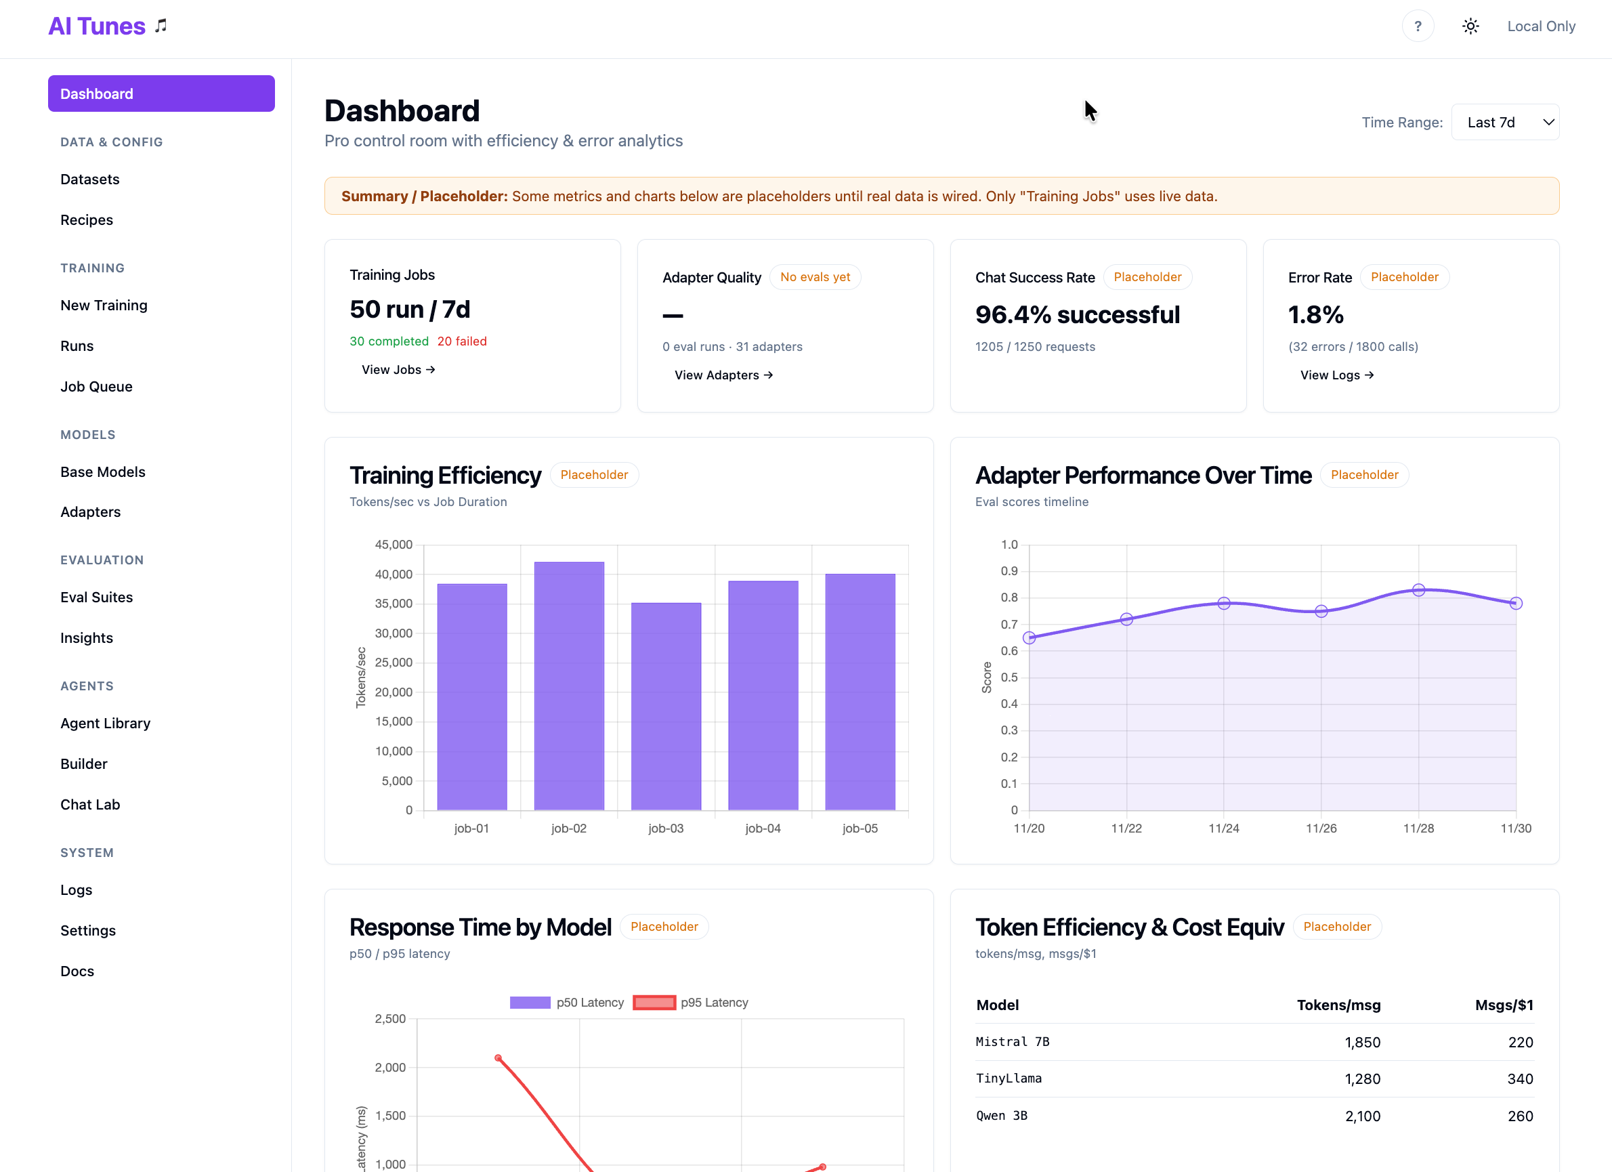
Task: Click the 'TinyLlama' table row name
Action: 1009,1079
